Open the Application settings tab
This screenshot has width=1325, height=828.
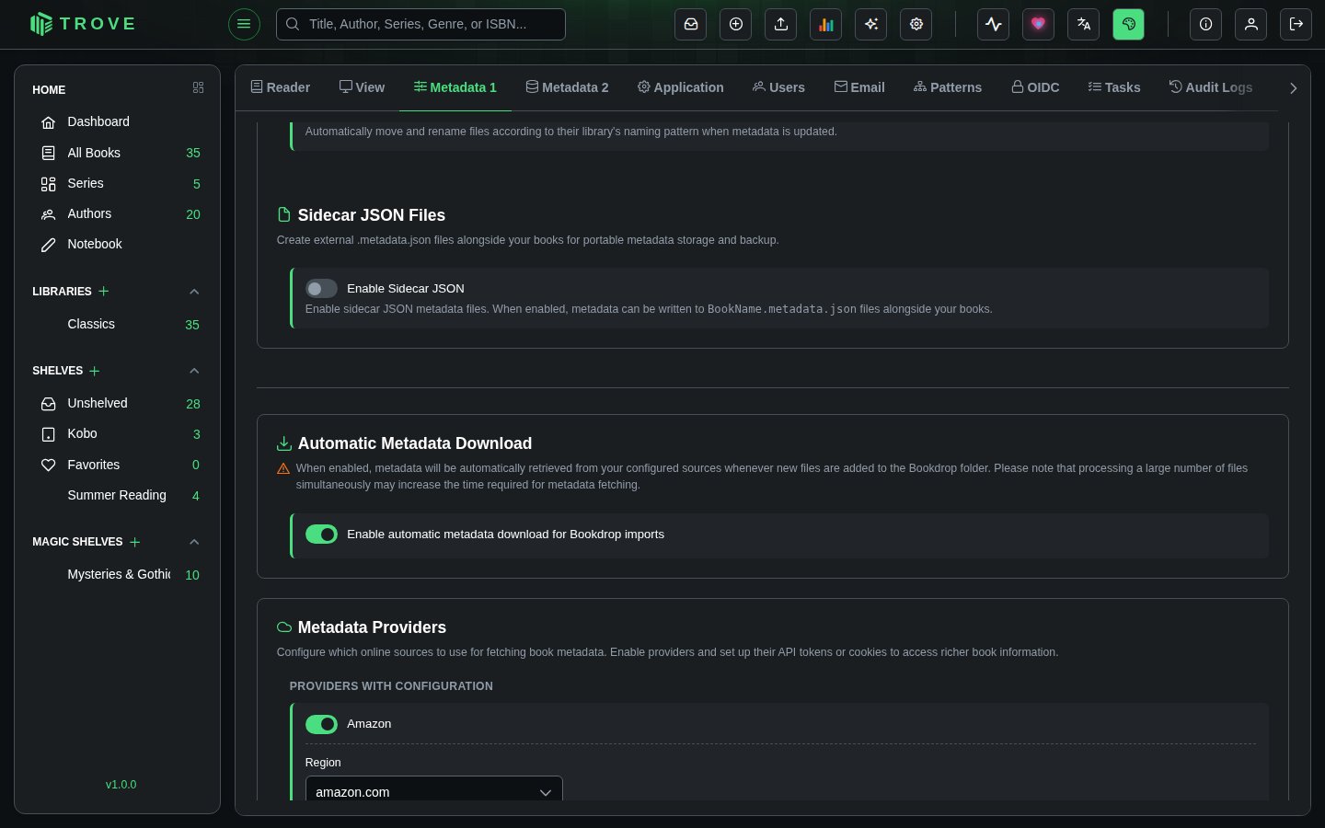point(681,87)
